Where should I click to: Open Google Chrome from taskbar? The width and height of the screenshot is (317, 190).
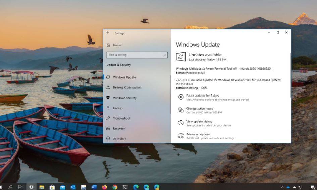(115, 187)
